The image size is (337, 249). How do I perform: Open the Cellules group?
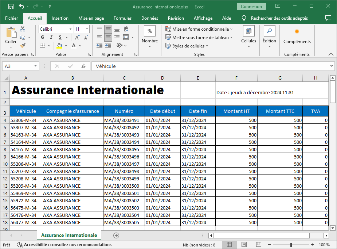tap(249, 37)
